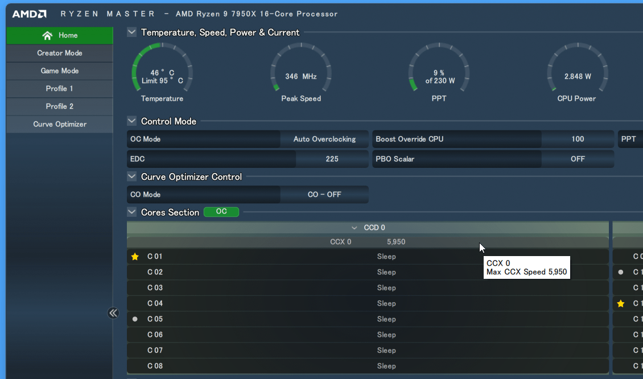
Task: Open Profile 2
Action: point(60,106)
